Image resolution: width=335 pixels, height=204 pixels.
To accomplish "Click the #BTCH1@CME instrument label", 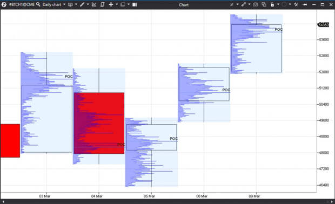I will [x=22, y=4].
